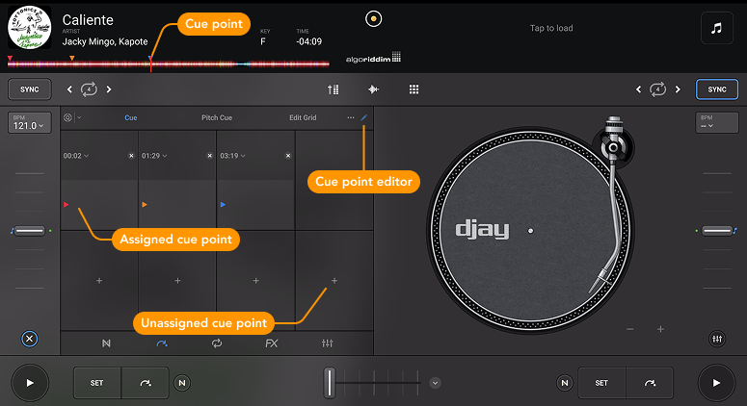Tap to load a track on right deck
Viewport: 747px width, 406px height.
(551, 28)
